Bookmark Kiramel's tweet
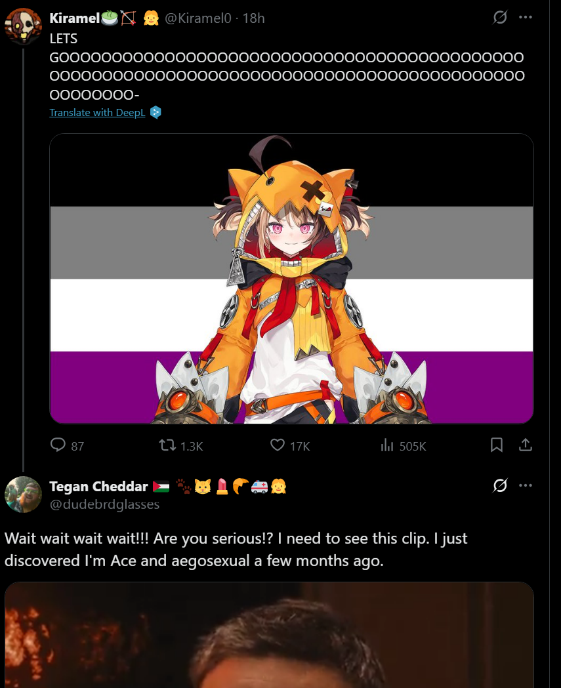This screenshot has height=688, width=561. tap(497, 445)
